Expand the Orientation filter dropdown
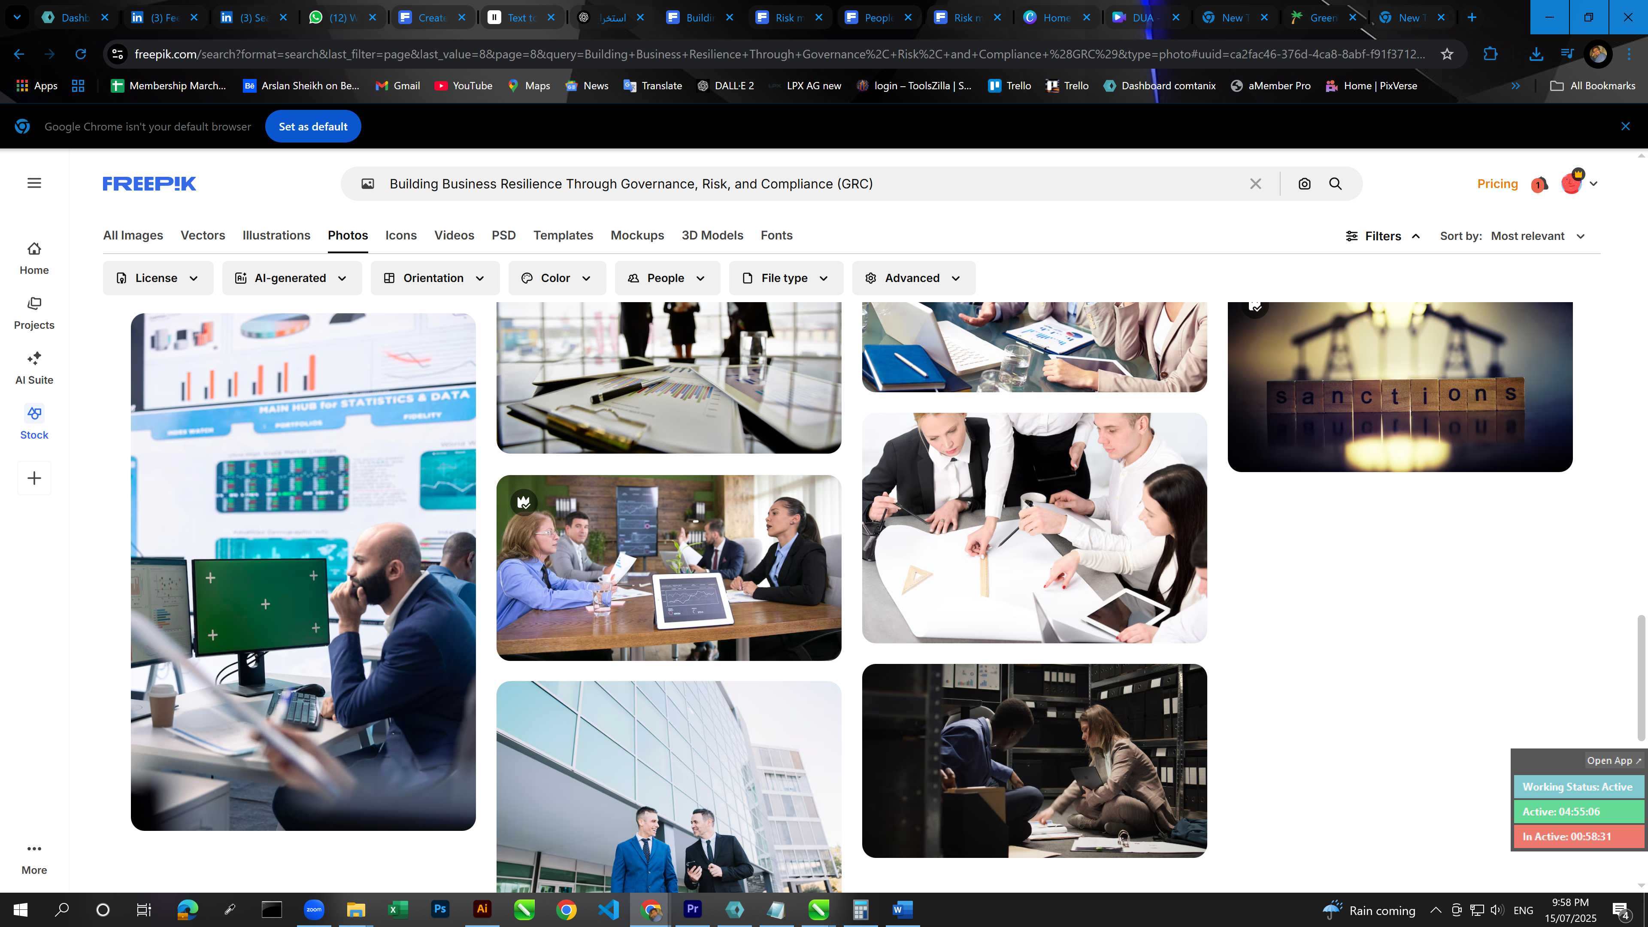This screenshot has height=927, width=1648. pos(434,278)
